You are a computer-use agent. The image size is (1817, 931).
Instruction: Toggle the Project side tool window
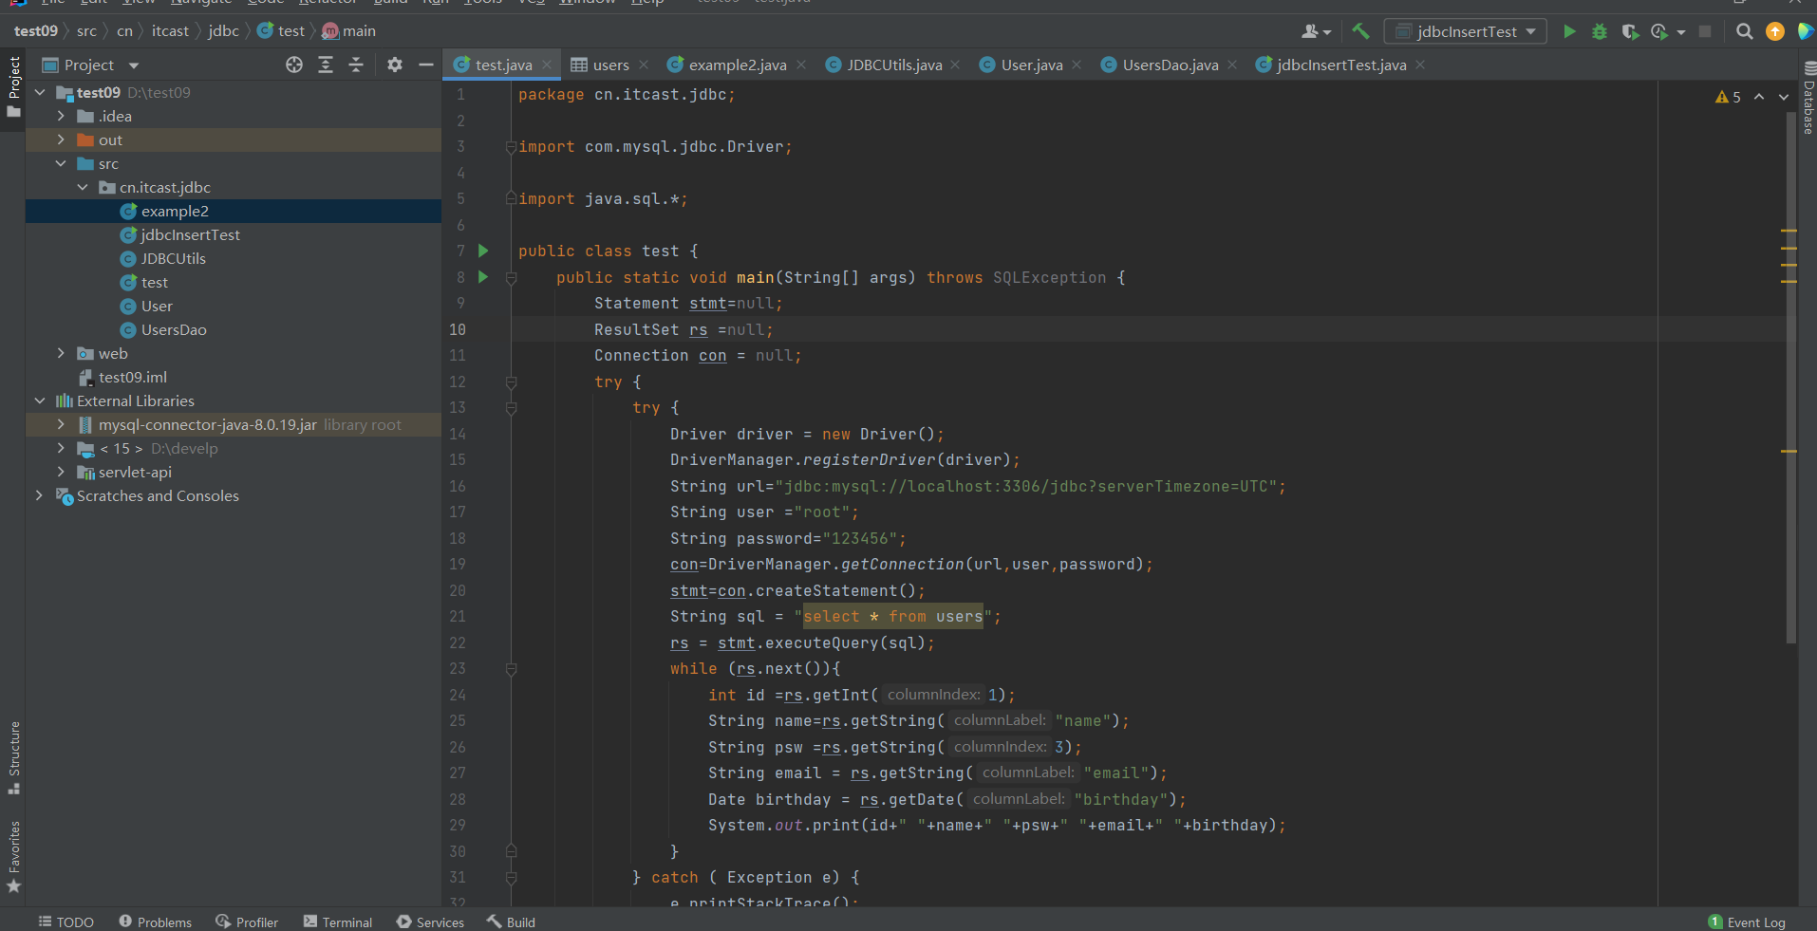pos(13,87)
